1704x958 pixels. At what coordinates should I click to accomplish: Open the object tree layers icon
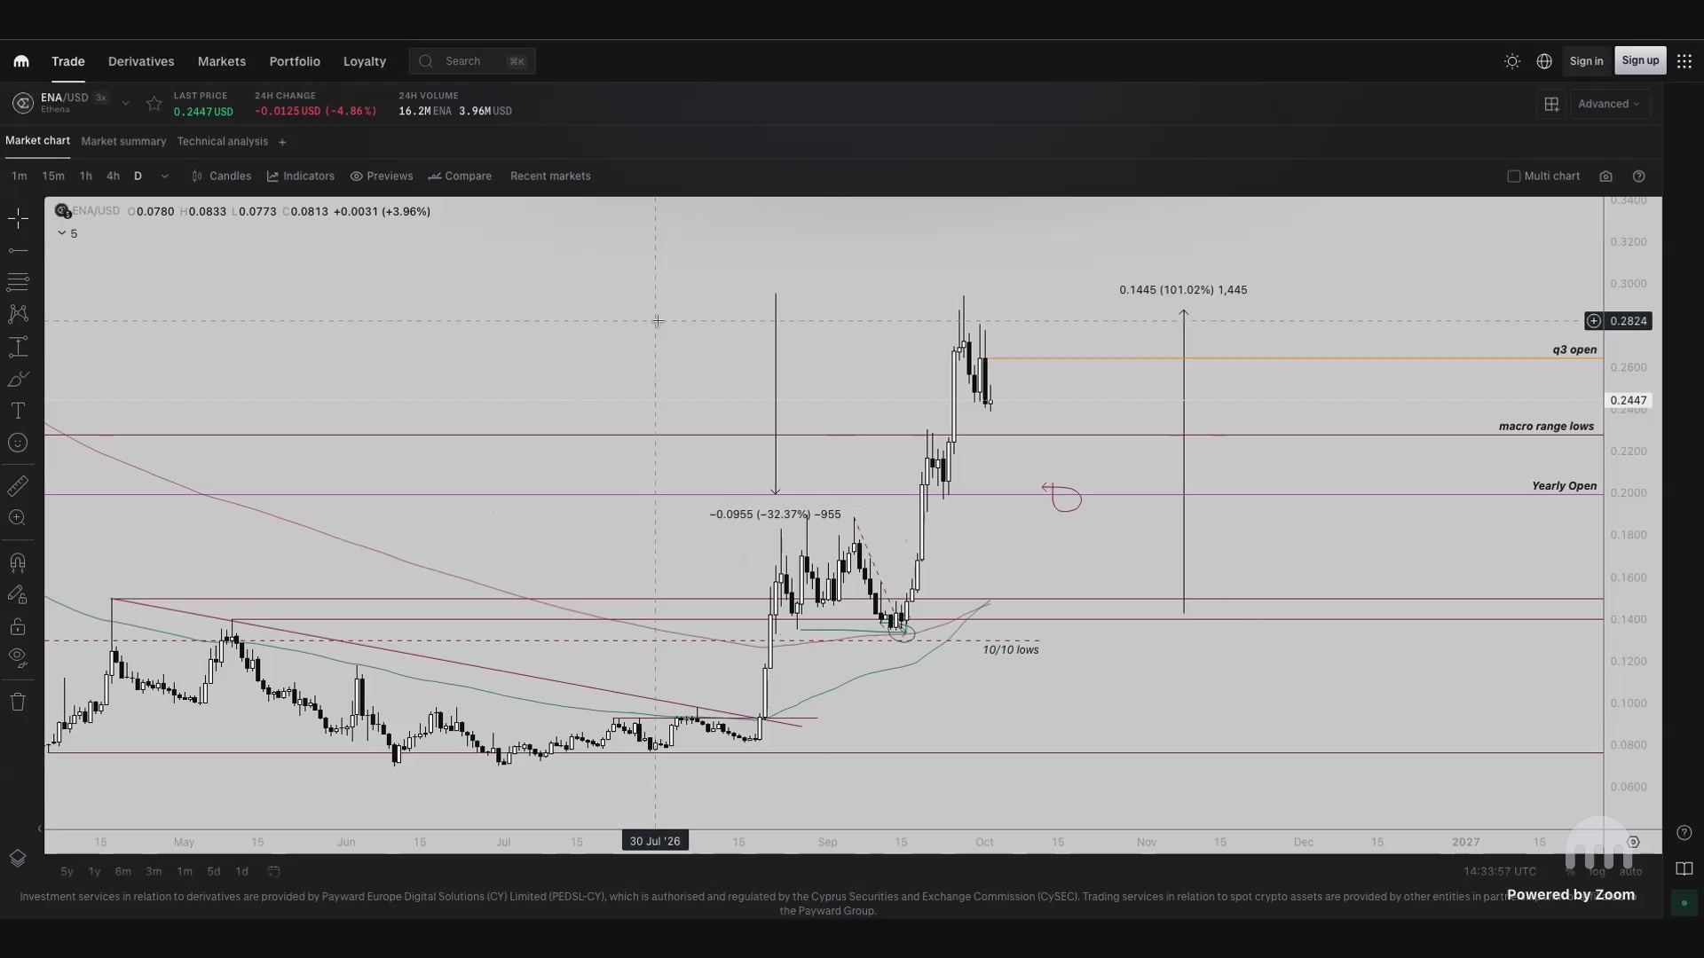coord(18,859)
